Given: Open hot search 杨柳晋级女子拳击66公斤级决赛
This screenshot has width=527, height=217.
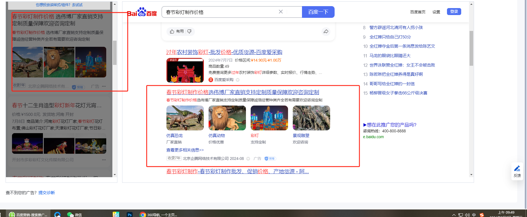Looking at the screenshot, I should coord(398,93).
